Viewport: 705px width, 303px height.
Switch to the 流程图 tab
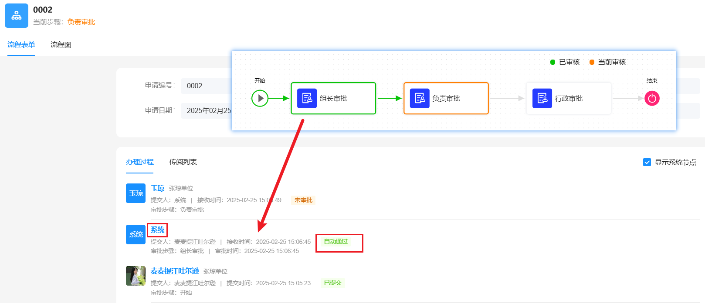click(x=61, y=44)
